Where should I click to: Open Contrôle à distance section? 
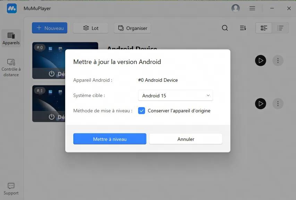click(11, 68)
